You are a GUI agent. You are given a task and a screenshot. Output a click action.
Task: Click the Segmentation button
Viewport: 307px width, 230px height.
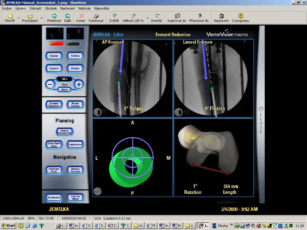[75, 145]
